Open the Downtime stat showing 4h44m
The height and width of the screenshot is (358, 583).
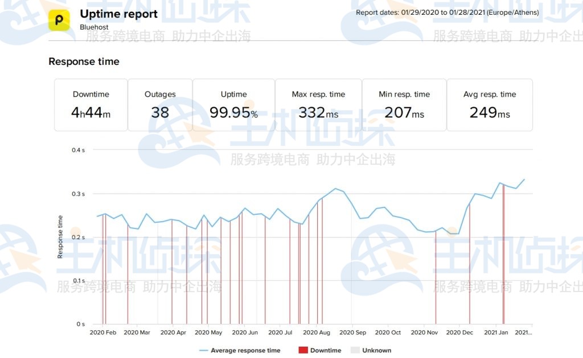[x=91, y=105]
